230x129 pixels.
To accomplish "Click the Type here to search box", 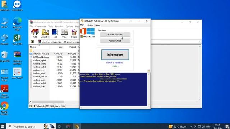I will [x=31, y=126].
